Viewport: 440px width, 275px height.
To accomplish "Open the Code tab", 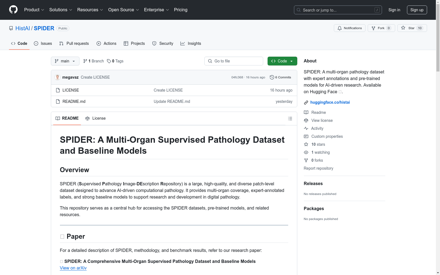I will pyautogui.click(x=19, y=43).
